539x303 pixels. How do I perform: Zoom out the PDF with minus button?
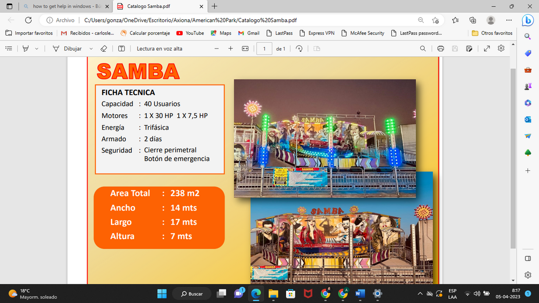point(216,49)
